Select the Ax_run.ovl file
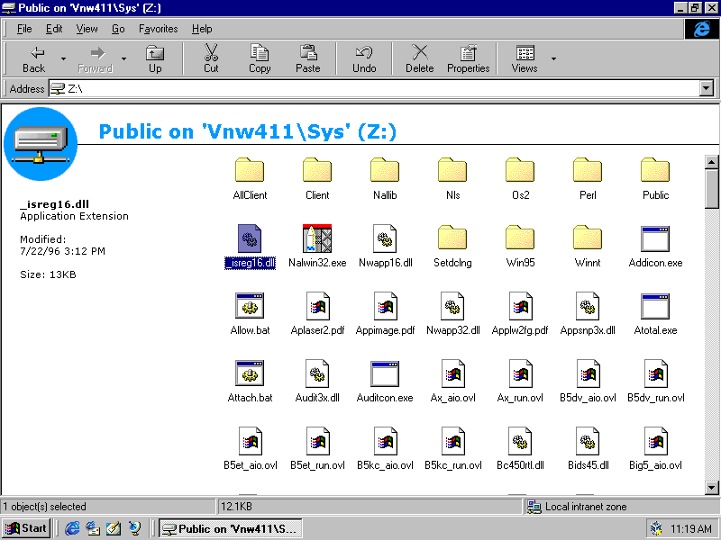This screenshot has width=721, height=540. (x=520, y=382)
